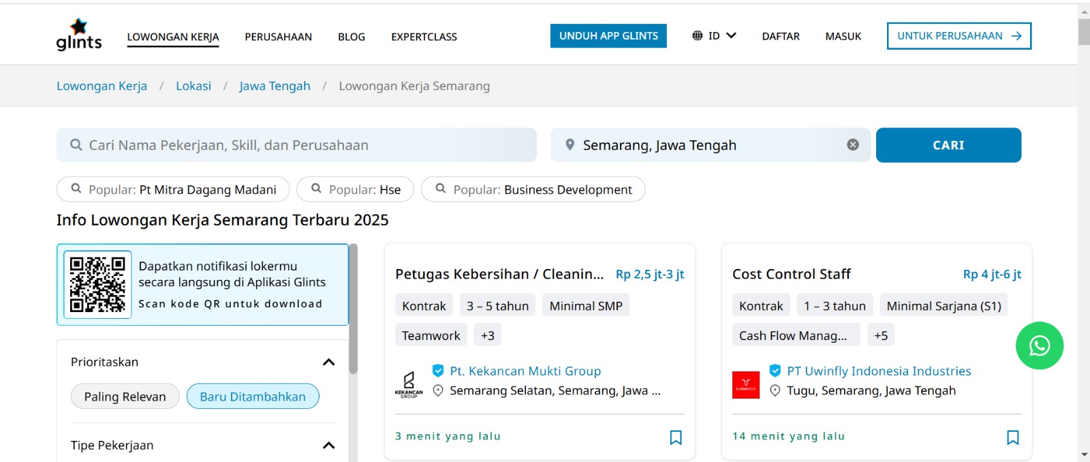This screenshot has width=1090, height=462.
Task: Select the Paling Relevan sort option
Action: [x=125, y=397]
